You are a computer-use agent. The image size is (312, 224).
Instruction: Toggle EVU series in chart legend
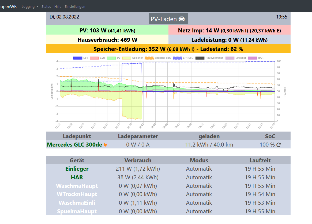[x=94, y=58]
